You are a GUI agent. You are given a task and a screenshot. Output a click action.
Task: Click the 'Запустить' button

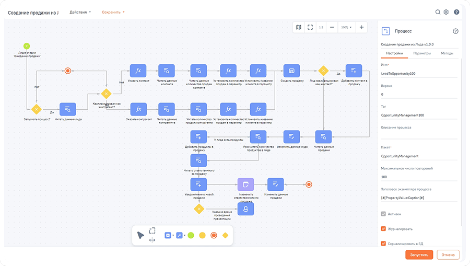419,255
